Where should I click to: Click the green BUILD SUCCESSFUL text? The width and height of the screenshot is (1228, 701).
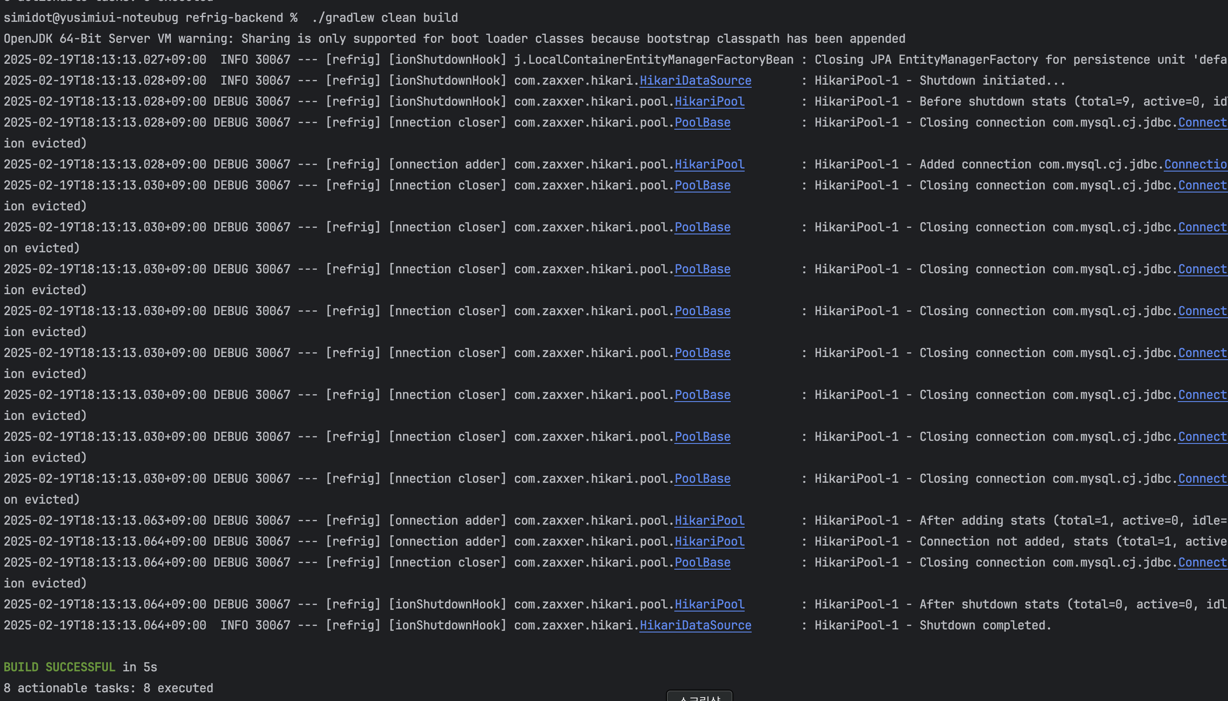pyautogui.click(x=59, y=667)
